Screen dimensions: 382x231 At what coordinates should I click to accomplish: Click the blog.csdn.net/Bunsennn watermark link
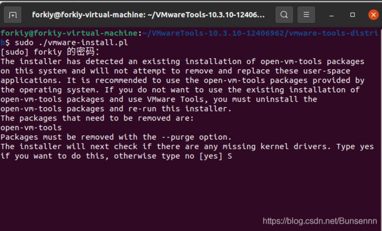[x=320, y=221]
